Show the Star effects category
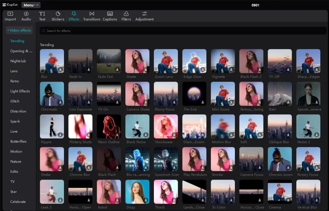329x211 pixels. pyautogui.click(x=13, y=192)
